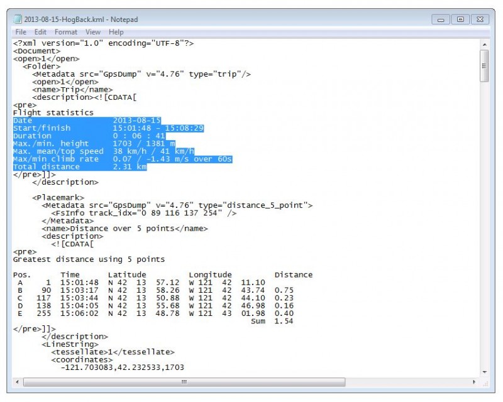503x402 pixels.
Task: Open the File menu
Action: 21,31
